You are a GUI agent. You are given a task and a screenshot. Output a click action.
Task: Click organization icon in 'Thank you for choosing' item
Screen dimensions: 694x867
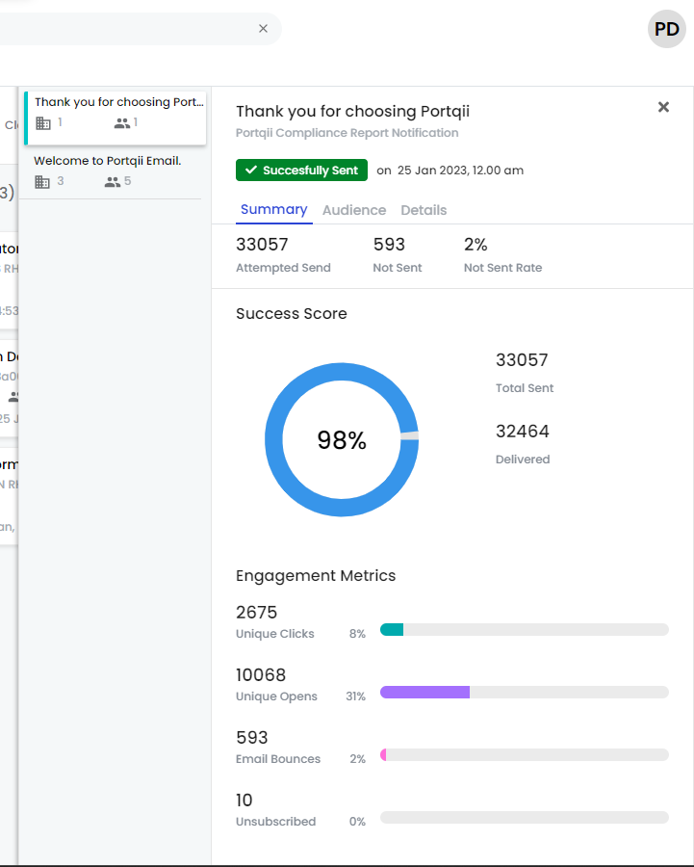pyautogui.click(x=42, y=123)
